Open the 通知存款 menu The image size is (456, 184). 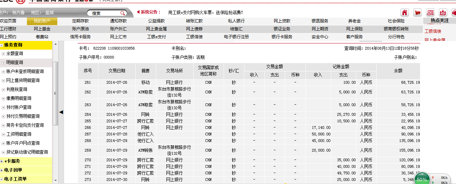coord(118,21)
